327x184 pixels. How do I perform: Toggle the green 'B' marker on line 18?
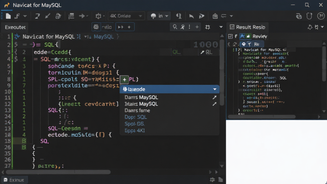pos(24,141)
